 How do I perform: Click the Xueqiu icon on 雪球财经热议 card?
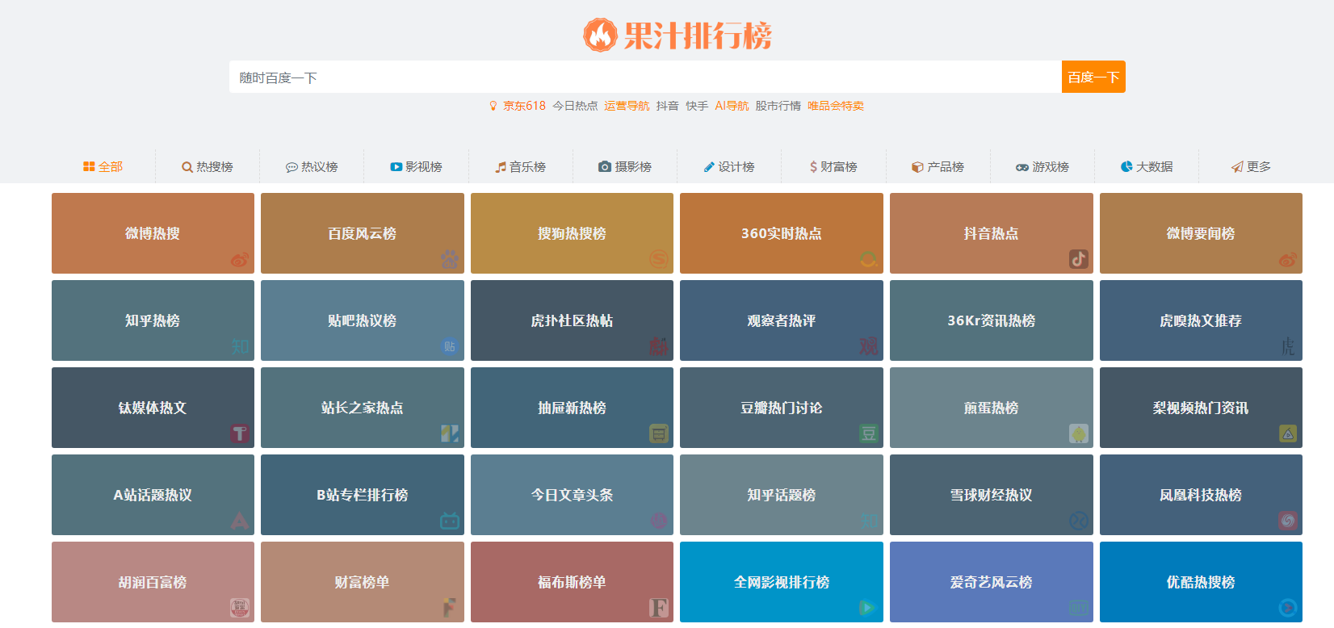point(1079,521)
